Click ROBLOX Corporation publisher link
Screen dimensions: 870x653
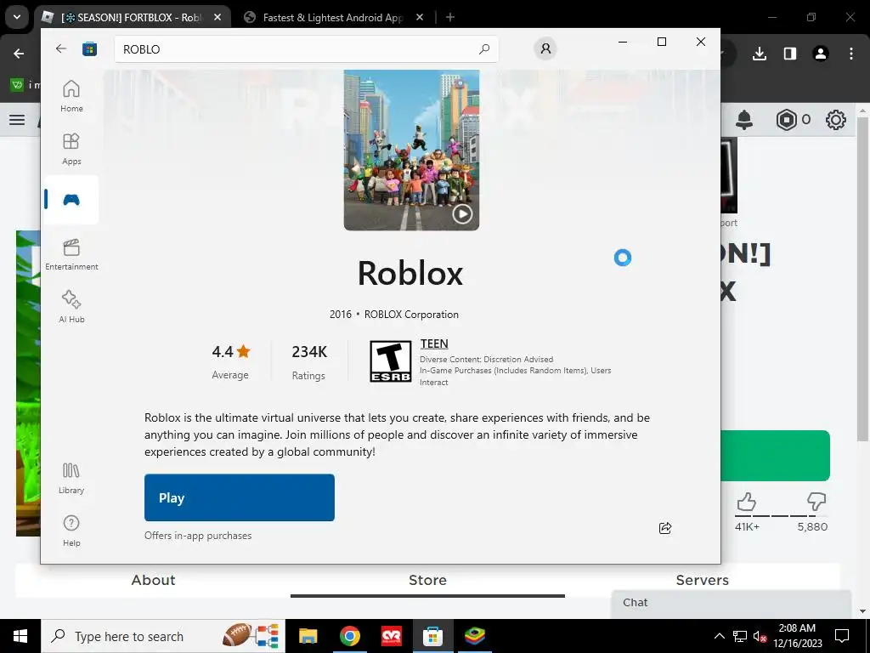click(x=411, y=315)
